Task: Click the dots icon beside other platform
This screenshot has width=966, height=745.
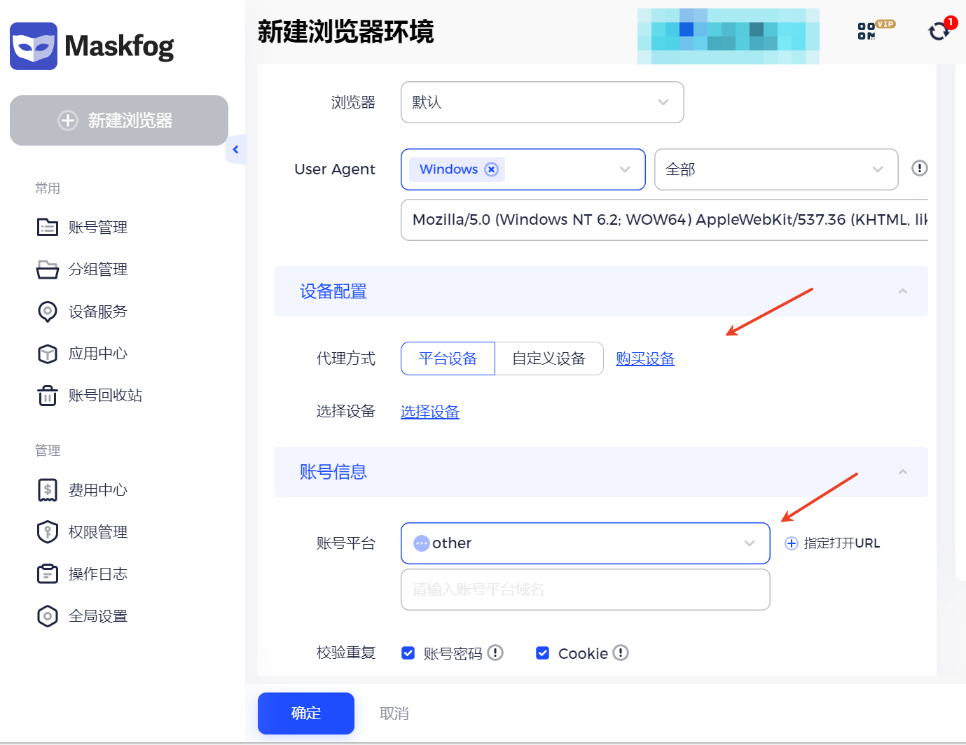Action: click(422, 543)
